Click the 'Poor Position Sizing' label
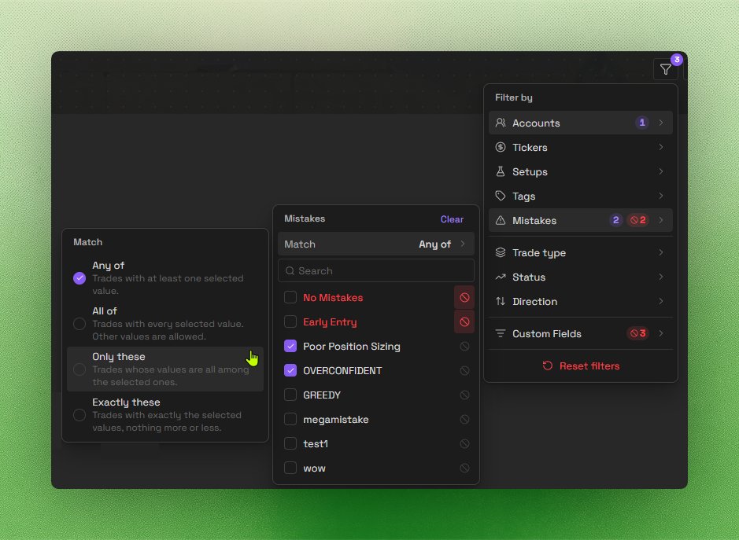Viewport: 739px width, 540px height. (352, 347)
